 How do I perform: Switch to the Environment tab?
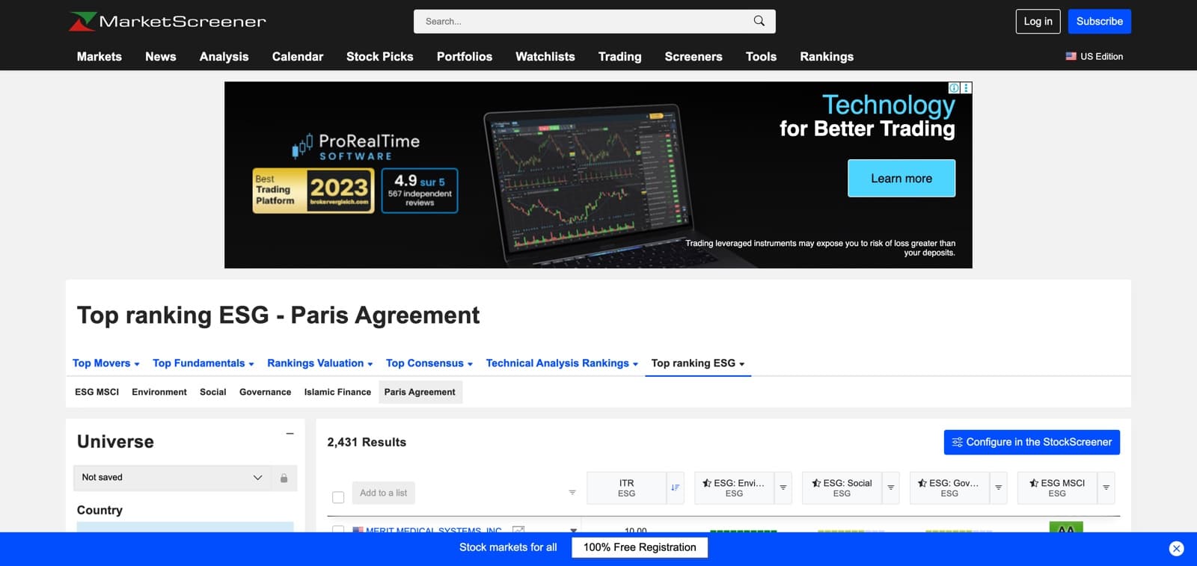159,392
